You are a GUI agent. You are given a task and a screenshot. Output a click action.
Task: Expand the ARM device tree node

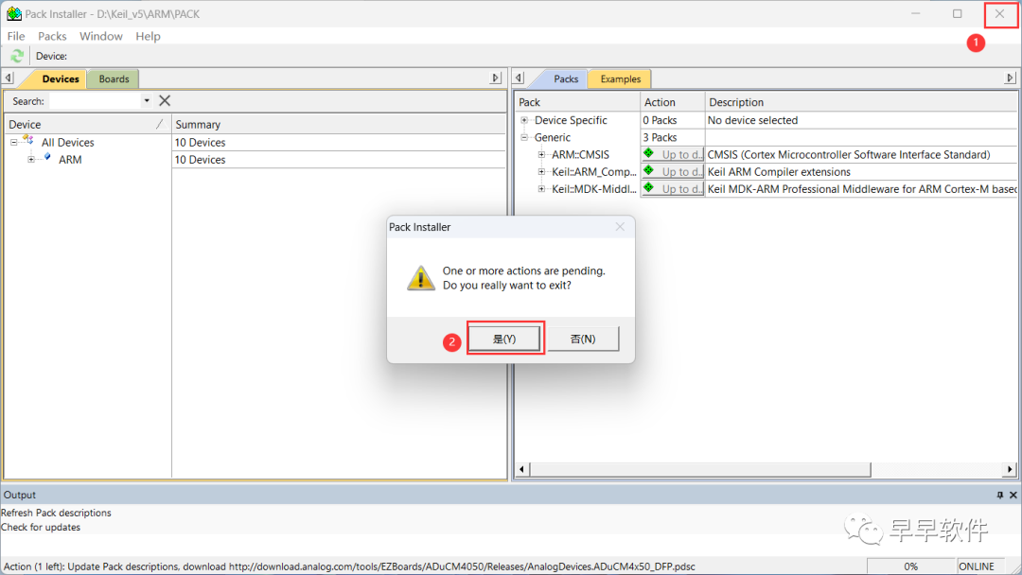(30, 159)
